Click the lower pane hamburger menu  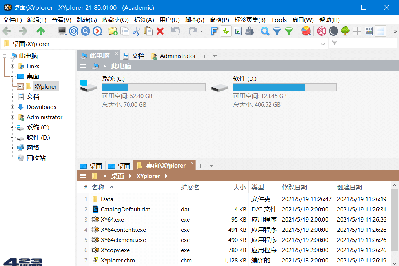coord(83,176)
